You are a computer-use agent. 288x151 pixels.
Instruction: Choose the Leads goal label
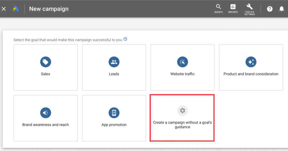tap(114, 74)
